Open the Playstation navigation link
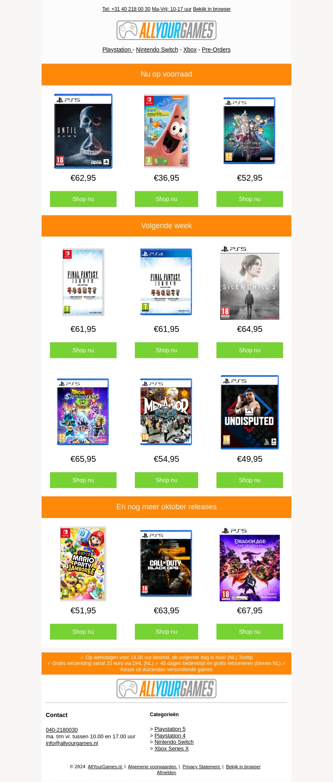The width and height of the screenshot is (333, 782). (117, 50)
